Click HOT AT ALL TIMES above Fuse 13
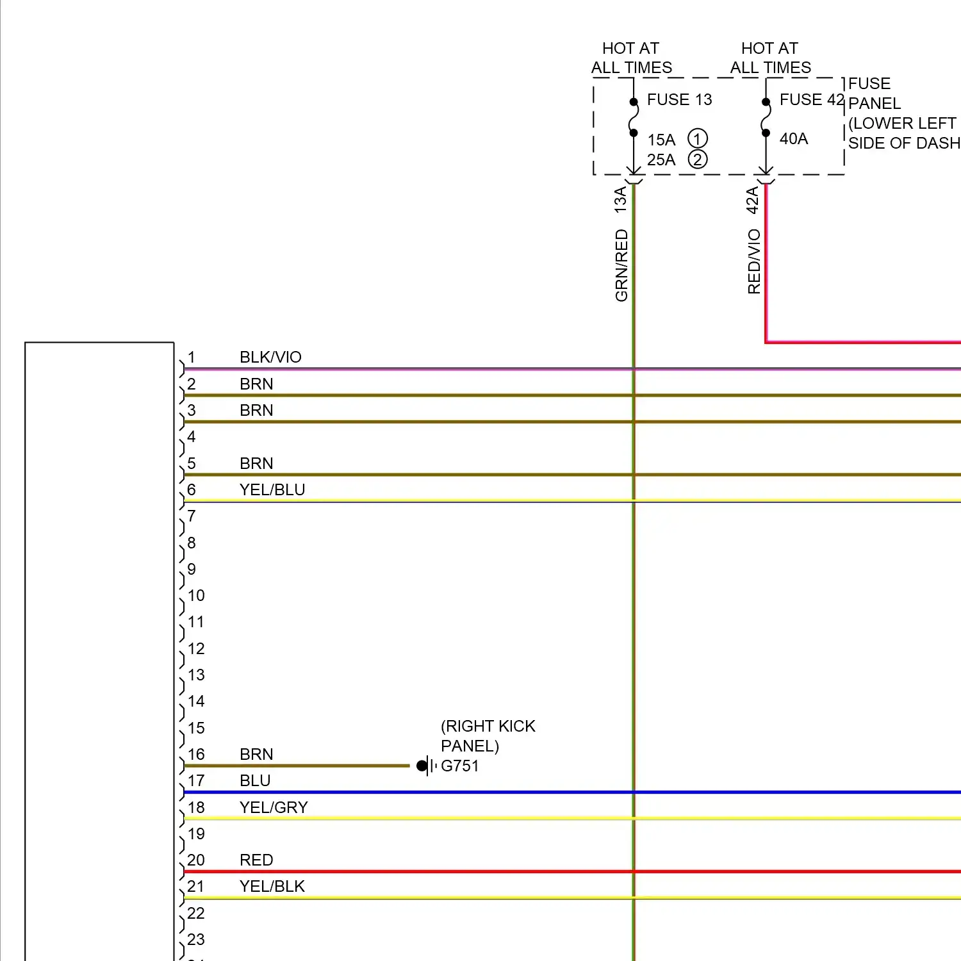961x961 pixels. point(632,58)
